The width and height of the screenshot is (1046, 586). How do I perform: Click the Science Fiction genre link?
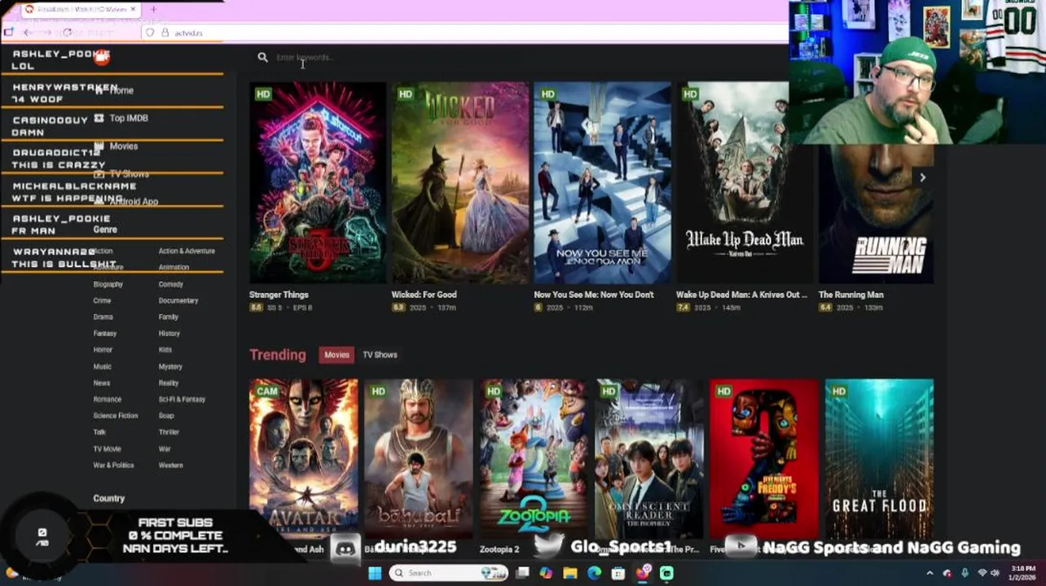(116, 416)
